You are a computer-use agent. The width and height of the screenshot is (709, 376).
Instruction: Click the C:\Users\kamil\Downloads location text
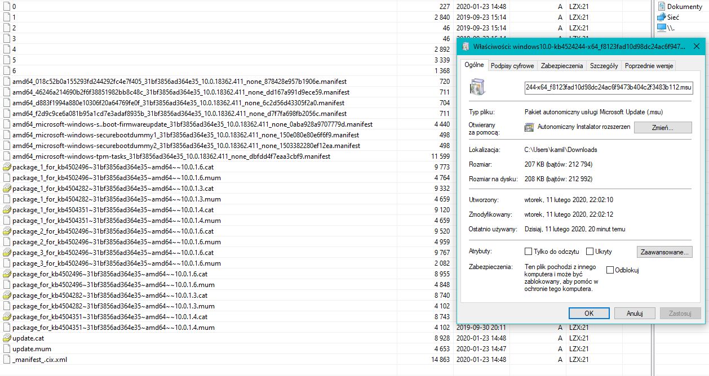coord(561,150)
